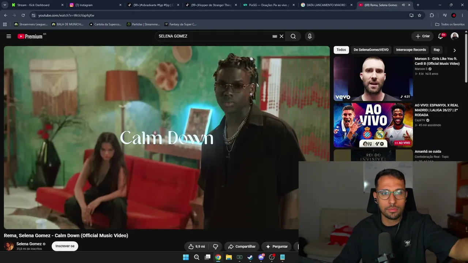This screenshot has width=468, height=263.
Task: Open the Todos os favoritos folder
Action: pos(450,24)
